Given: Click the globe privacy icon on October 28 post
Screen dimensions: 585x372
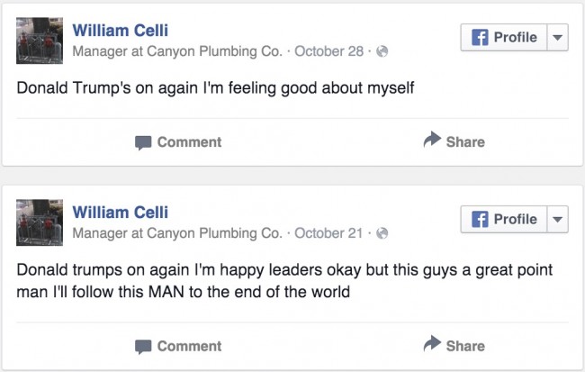Looking at the screenshot, I should [x=382, y=52].
